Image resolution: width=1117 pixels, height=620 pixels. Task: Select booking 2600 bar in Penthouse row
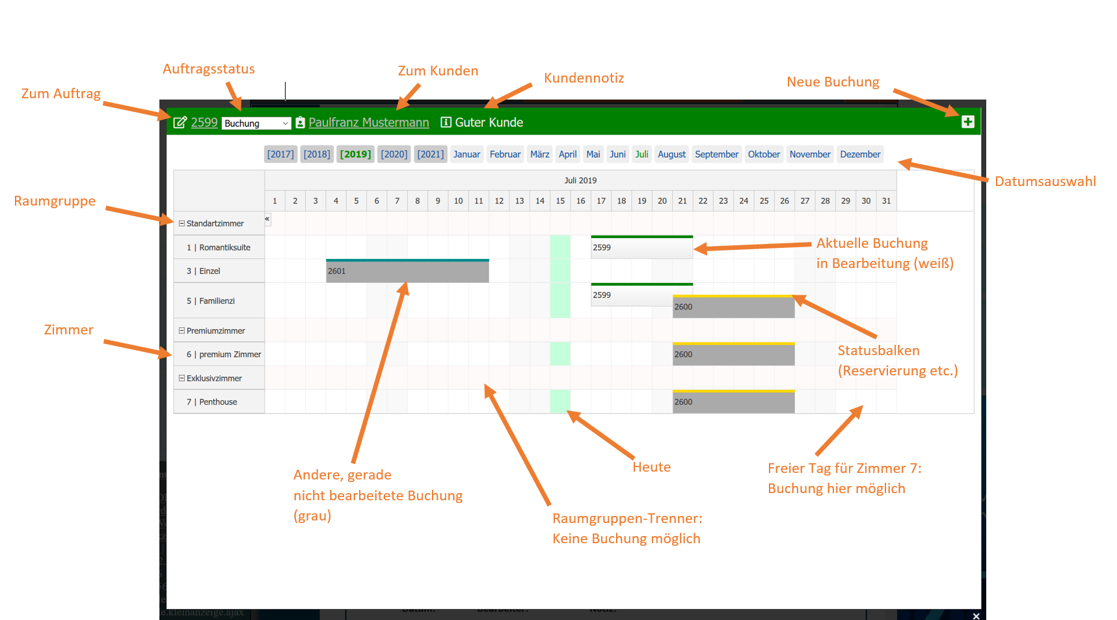733,402
